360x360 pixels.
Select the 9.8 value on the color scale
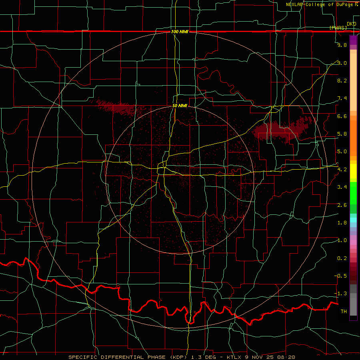click(x=342, y=45)
